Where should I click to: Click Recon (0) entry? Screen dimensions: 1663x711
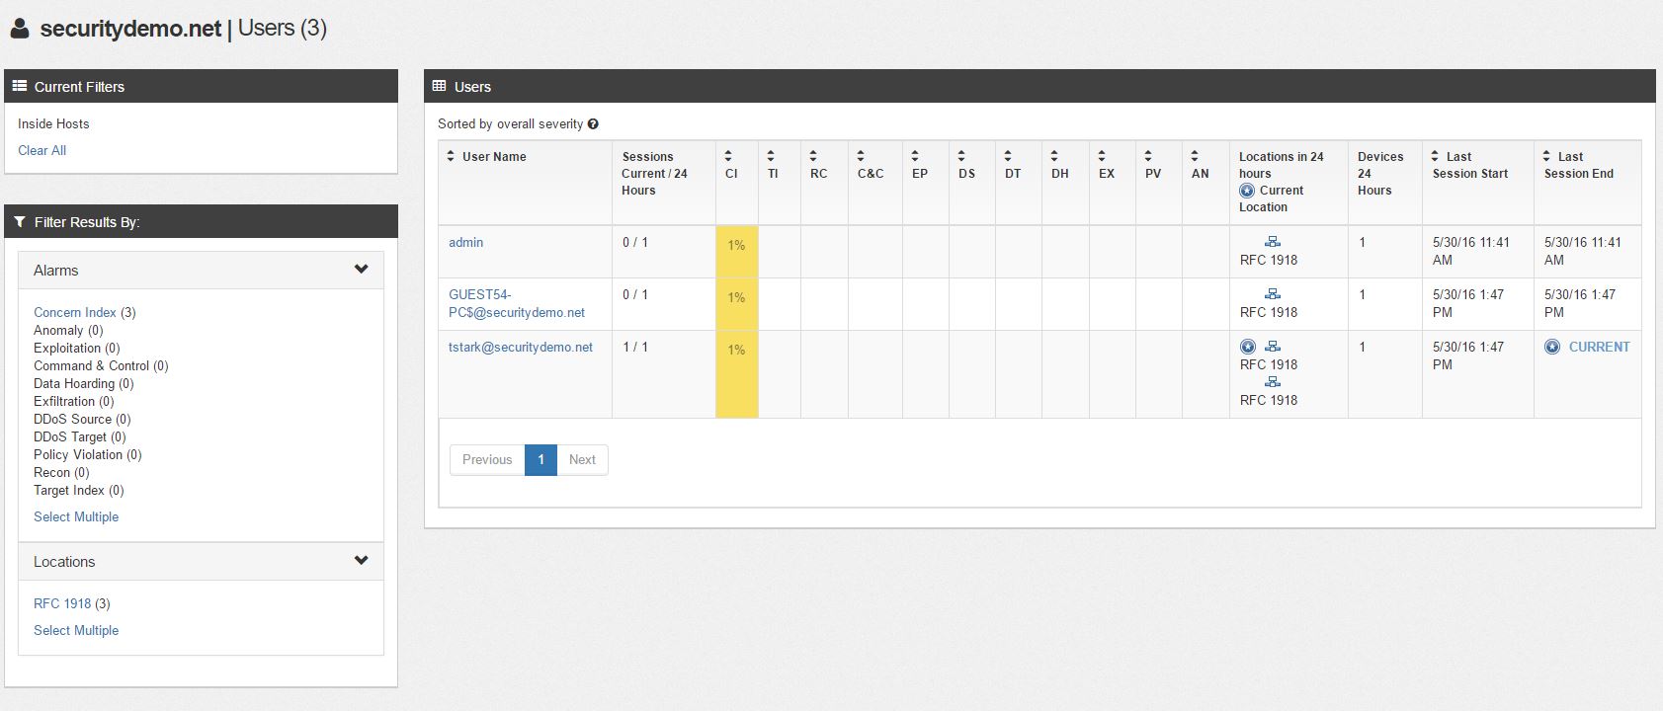[61, 472]
